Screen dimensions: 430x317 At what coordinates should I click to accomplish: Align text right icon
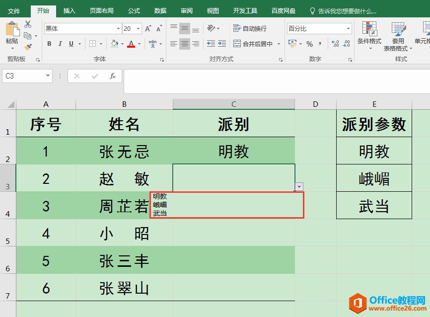pyautogui.click(x=196, y=44)
